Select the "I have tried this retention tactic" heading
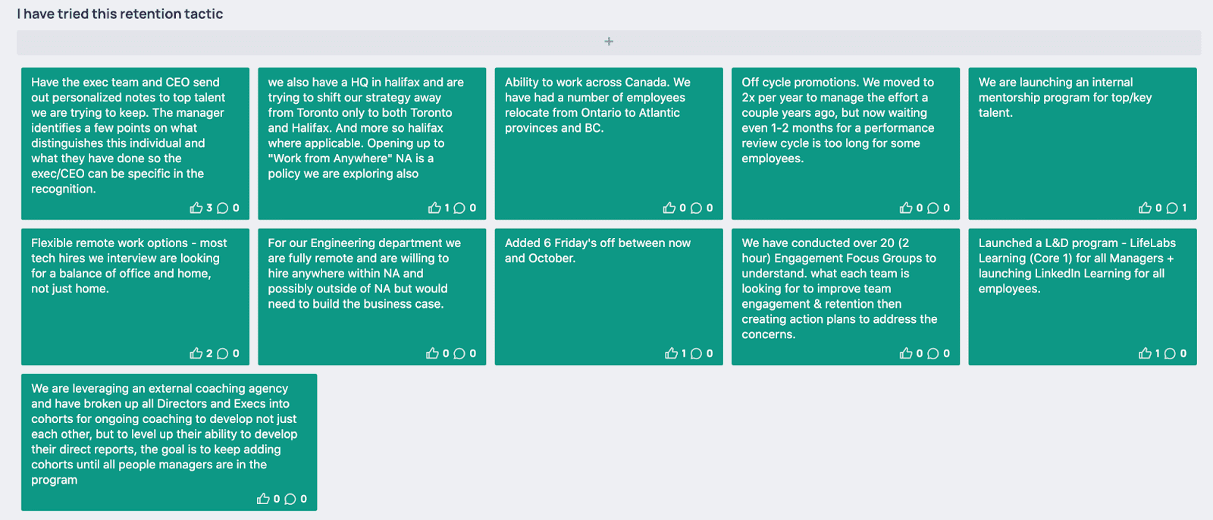The width and height of the screenshot is (1213, 520). 120,14
